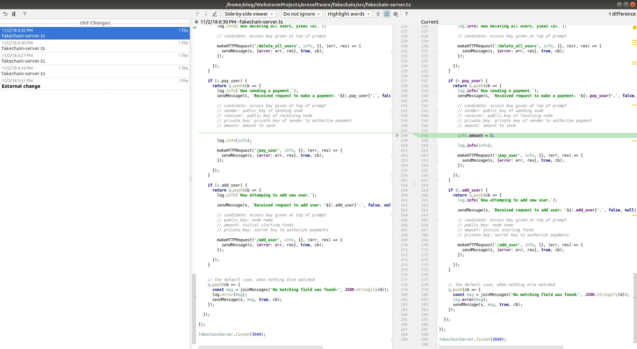Open the diff settings gear
Screen dimensions: 637x349
(395, 14)
